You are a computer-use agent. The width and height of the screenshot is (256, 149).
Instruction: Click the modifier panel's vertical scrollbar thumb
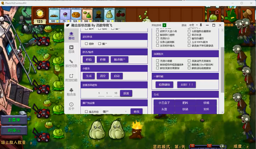pos(222,70)
